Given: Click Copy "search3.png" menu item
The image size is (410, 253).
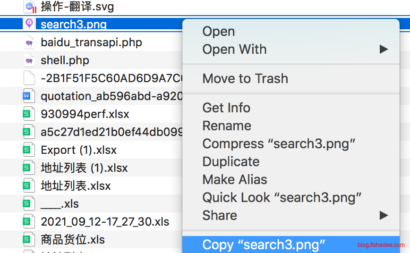Looking at the screenshot, I should [x=264, y=245].
